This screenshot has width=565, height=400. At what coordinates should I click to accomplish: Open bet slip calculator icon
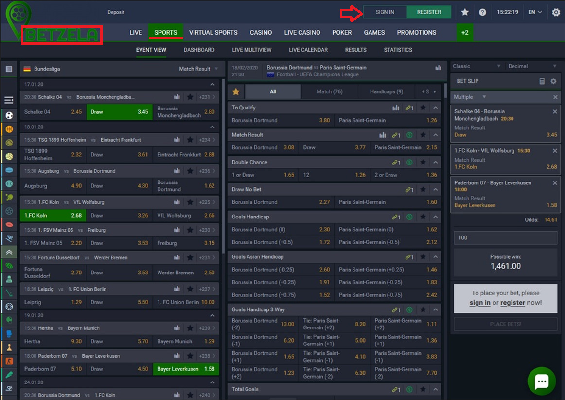click(542, 81)
